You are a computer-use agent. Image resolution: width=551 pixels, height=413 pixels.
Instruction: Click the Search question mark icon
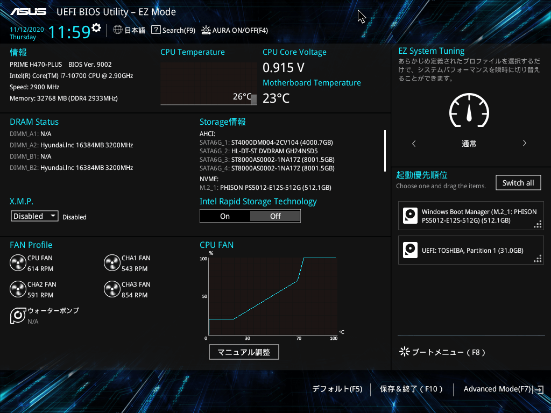pos(156,30)
